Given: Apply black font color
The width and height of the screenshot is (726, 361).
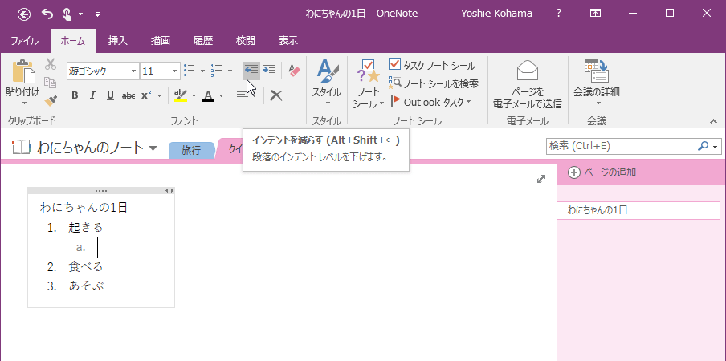Looking at the screenshot, I should pos(208,95).
